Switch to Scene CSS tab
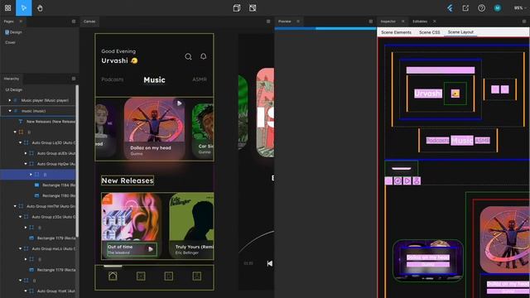 [430, 32]
